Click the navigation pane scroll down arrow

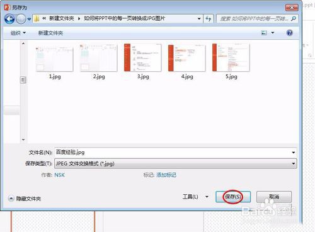[x=23, y=139]
